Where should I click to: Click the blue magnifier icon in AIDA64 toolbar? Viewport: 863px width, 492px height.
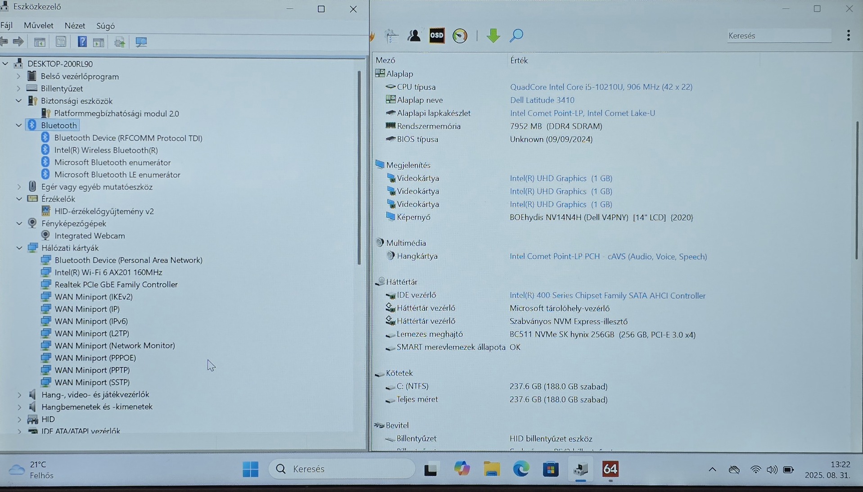pyautogui.click(x=516, y=36)
